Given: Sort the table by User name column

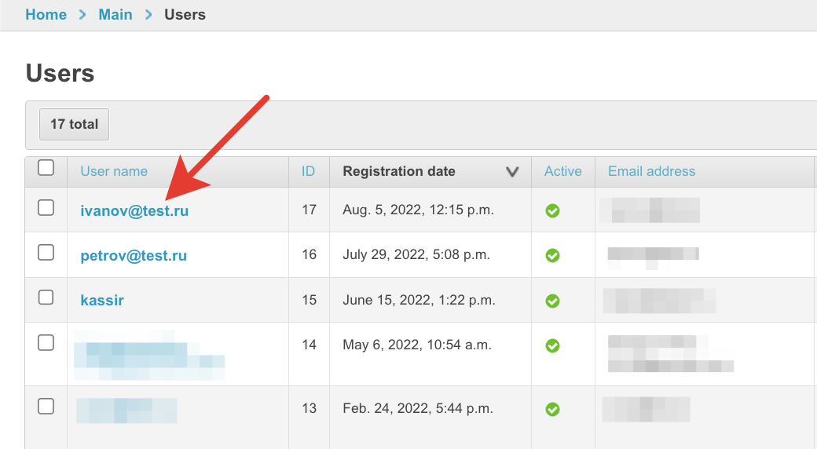Looking at the screenshot, I should coord(114,171).
